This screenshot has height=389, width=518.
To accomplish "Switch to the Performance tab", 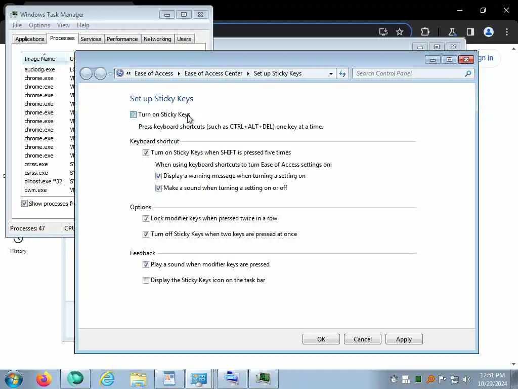I will [x=122, y=39].
